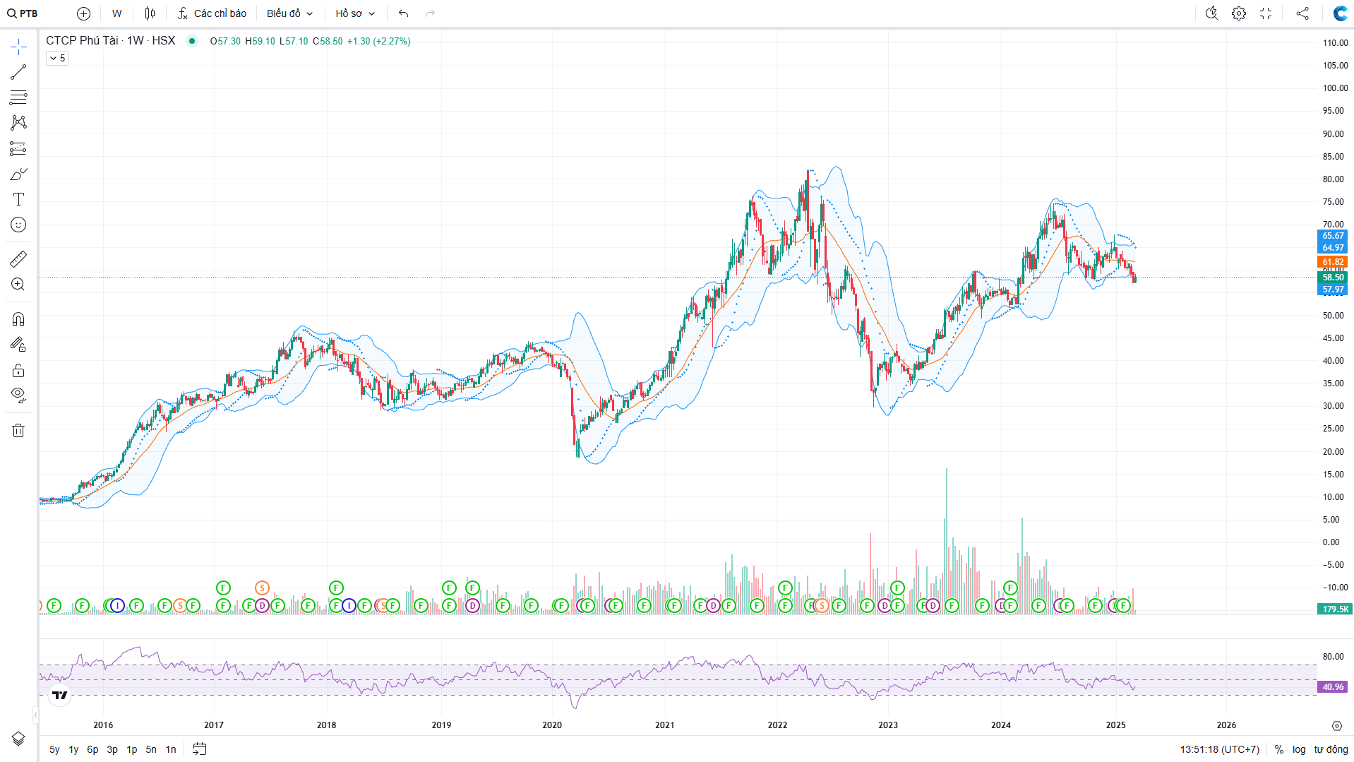Click the tự động auto scale button
The width and height of the screenshot is (1354, 762).
1331,749
